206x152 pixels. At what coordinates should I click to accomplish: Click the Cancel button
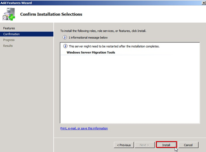[x=188, y=145]
